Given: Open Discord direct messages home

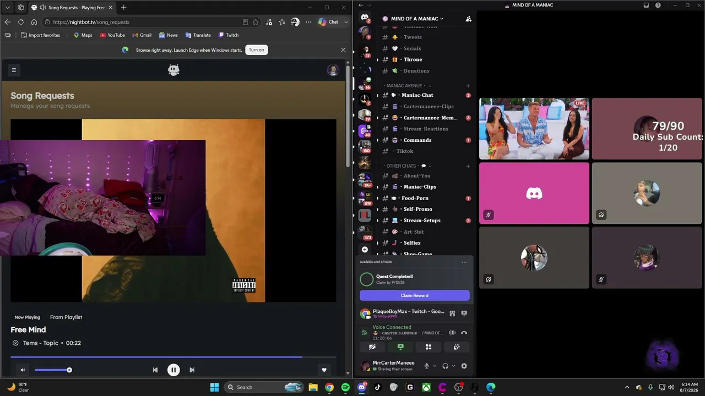Looking at the screenshot, I should click(365, 18).
